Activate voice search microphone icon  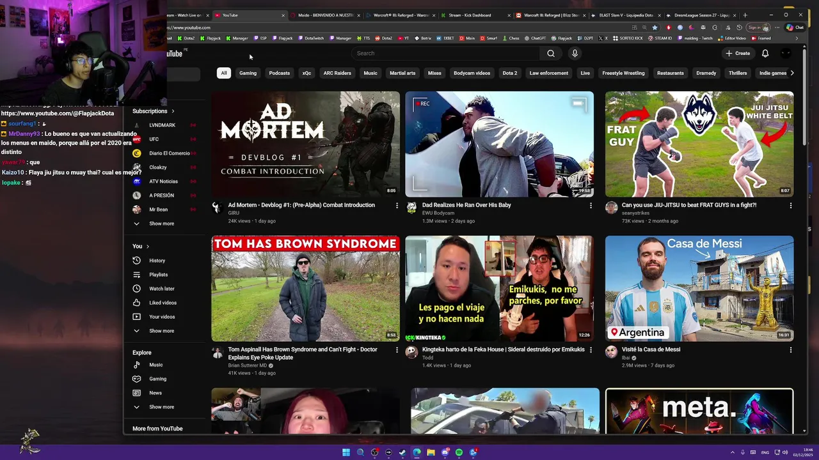[575, 53]
